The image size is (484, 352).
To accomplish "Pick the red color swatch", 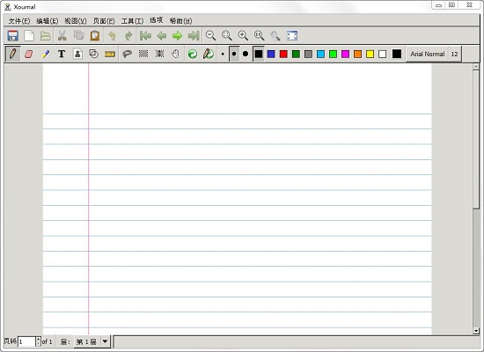I will pyautogui.click(x=283, y=54).
